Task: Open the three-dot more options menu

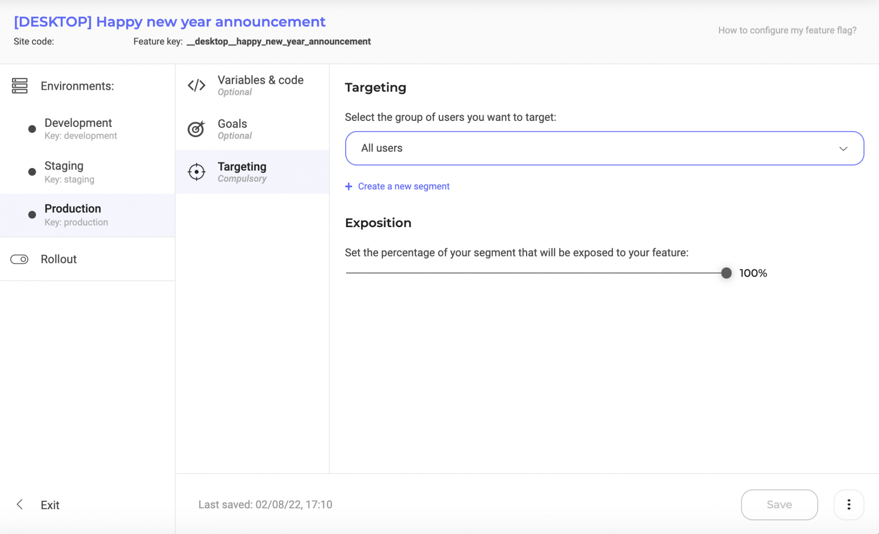Action: tap(848, 505)
